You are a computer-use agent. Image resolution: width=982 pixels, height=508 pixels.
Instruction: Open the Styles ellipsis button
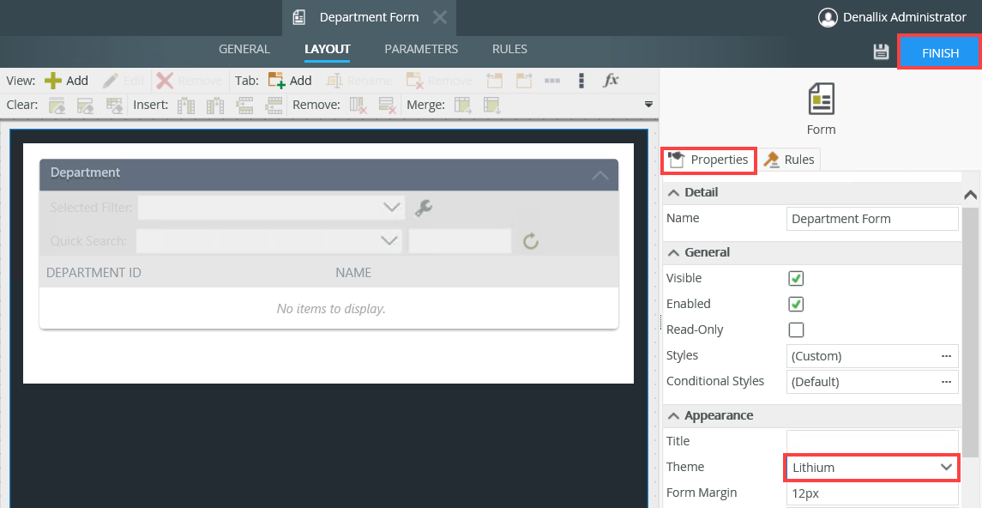[946, 356]
